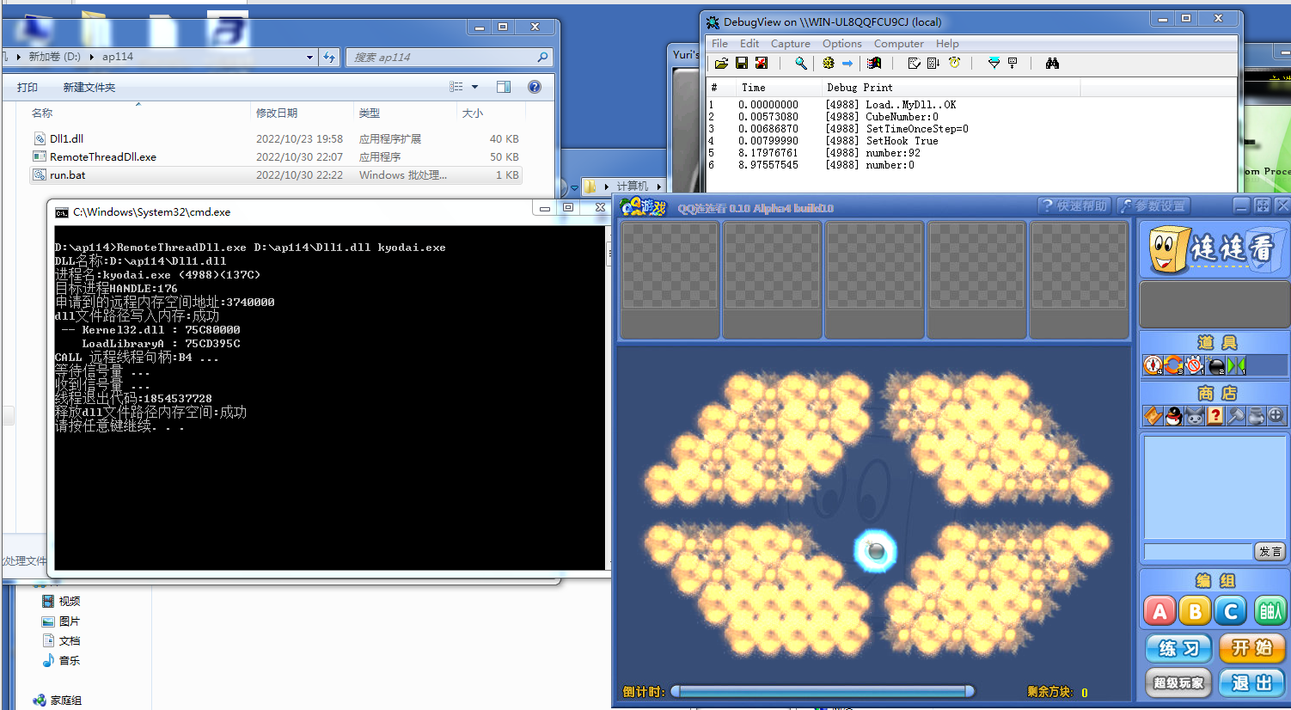Select team B button
The image size is (1291, 710).
(x=1196, y=611)
